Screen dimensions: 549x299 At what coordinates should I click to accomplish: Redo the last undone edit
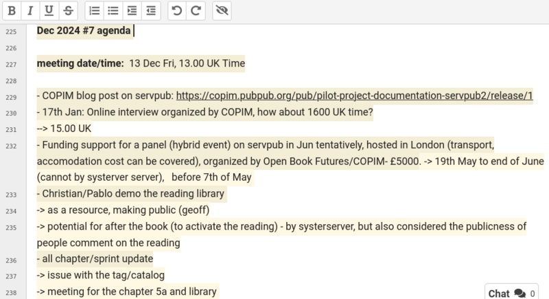coord(196,10)
